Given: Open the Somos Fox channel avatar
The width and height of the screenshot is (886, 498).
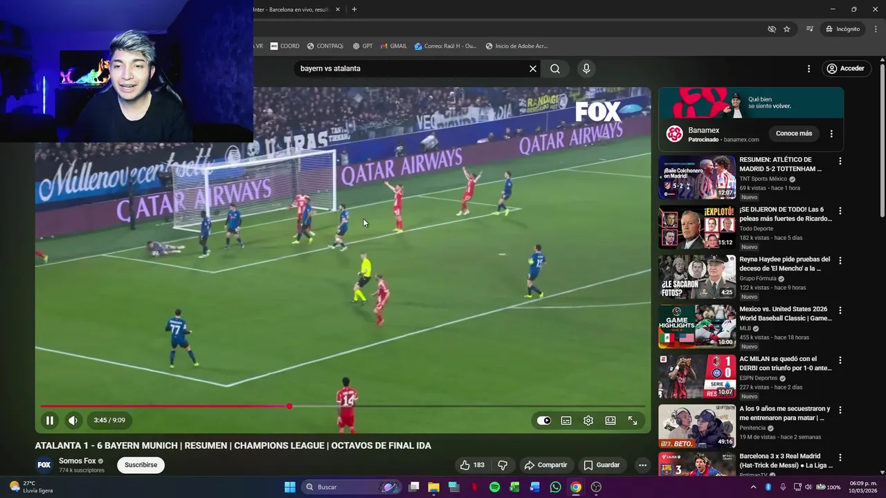Looking at the screenshot, I should (44, 465).
